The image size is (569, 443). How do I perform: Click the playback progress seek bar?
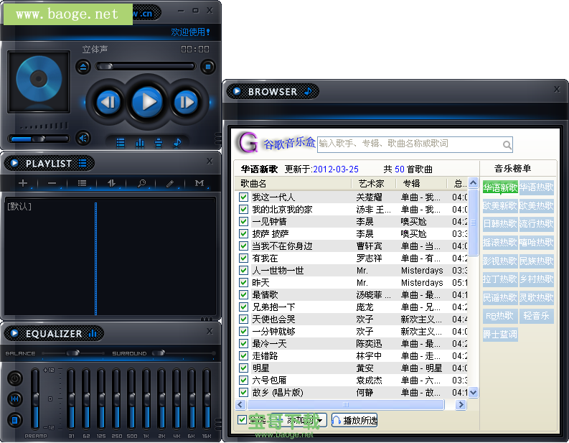point(146,67)
